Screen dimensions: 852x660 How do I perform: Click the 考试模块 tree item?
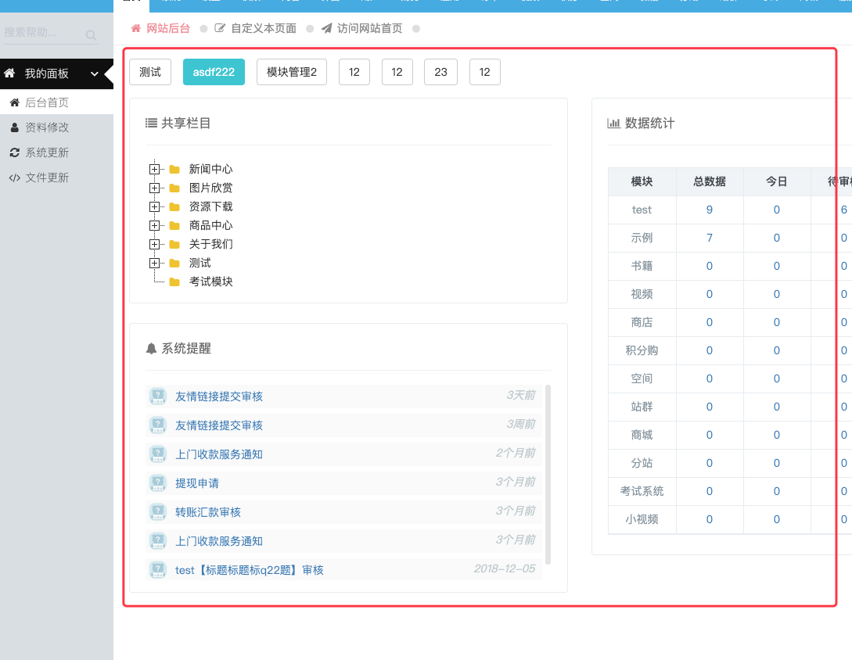[210, 282]
